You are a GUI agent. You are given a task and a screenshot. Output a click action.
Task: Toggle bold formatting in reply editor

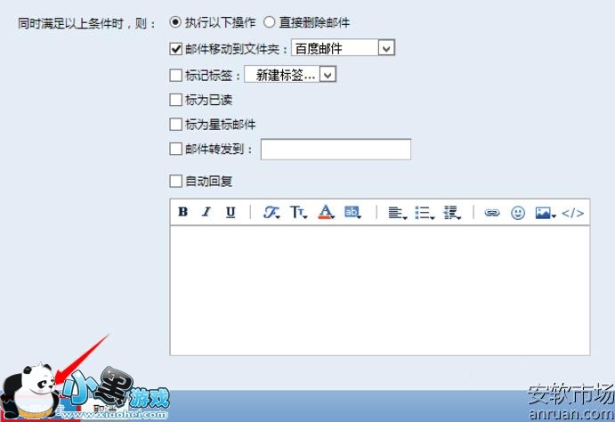[182, 212]
